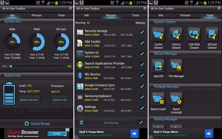
Task: Tap the Quick Boost button
Action: click(37, 123)
